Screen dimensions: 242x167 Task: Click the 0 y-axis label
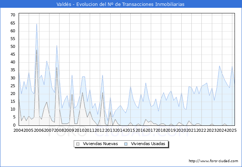click(x=14, y=125)
